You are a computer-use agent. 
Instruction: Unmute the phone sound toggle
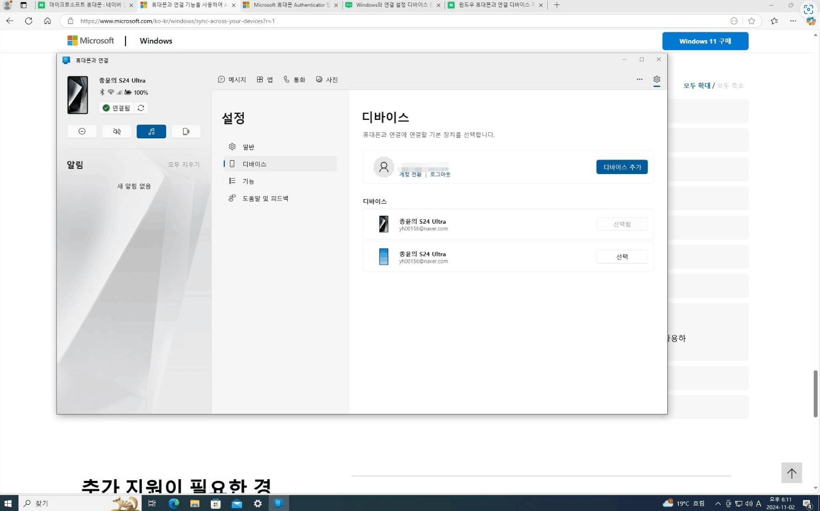click(x=117, y=131)
